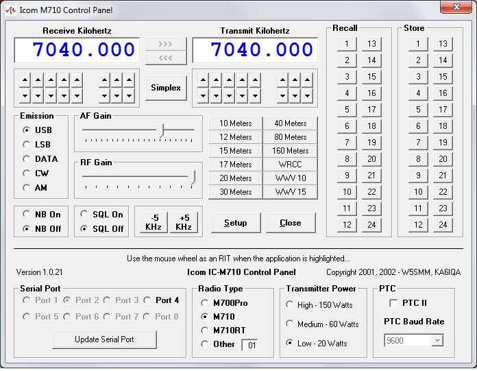Tune to WWV 15 preset
477x371 pixels.
(x=290, y=192)
